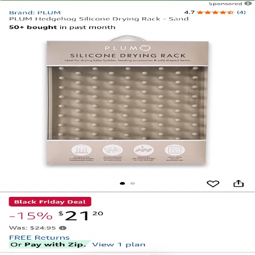
Task: Click the Or Pay with Zip label
Action: pos(48,244)
